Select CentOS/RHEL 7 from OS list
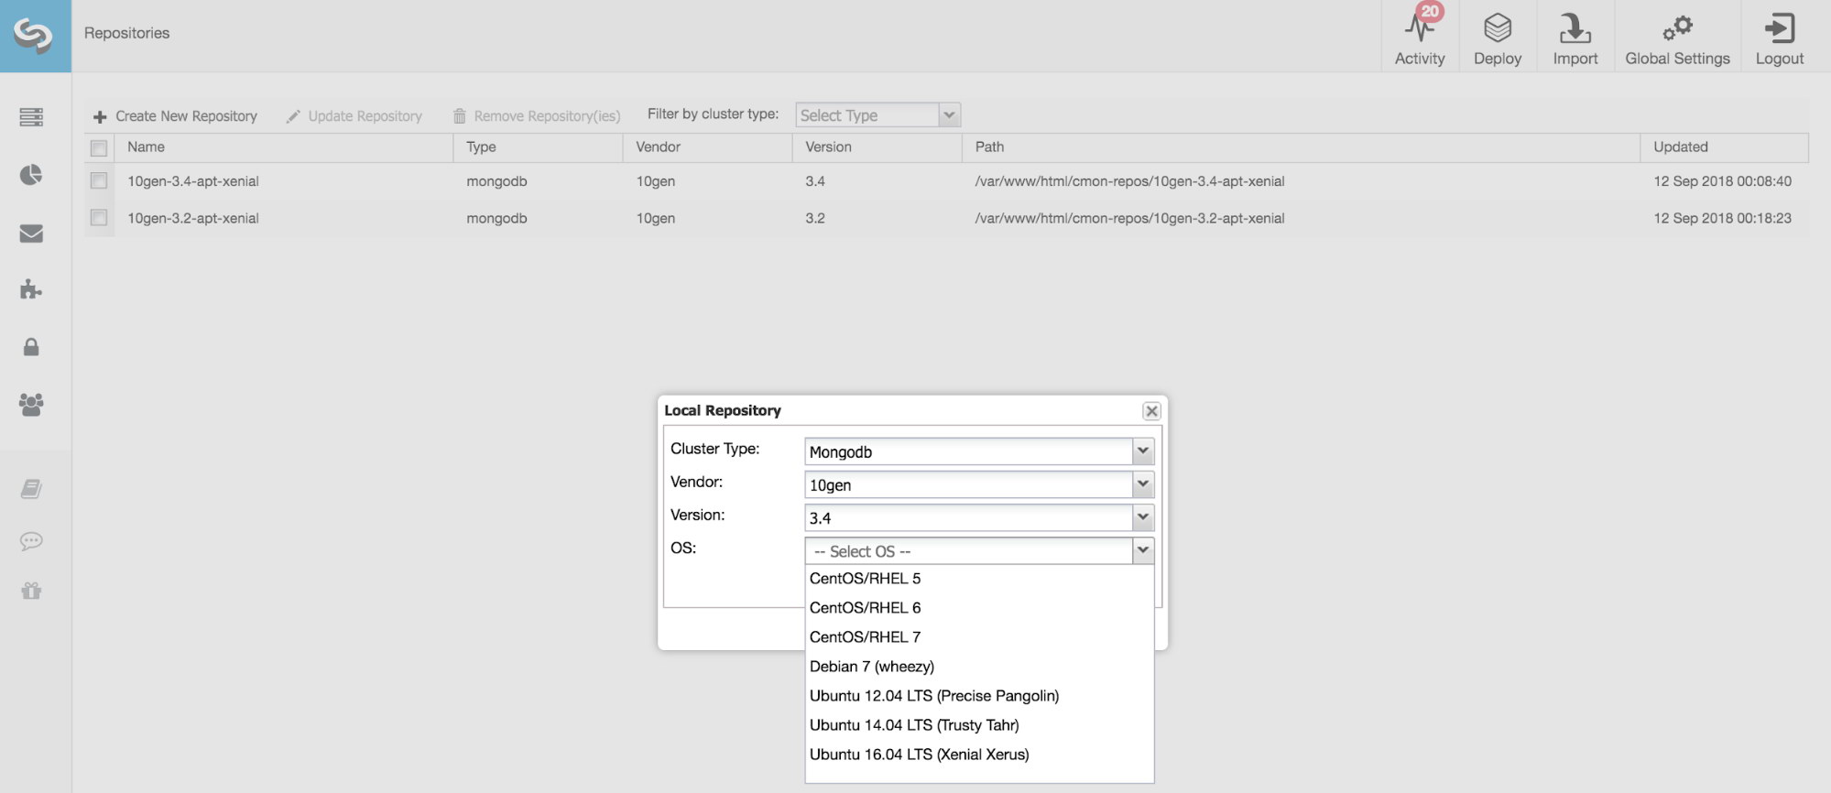The image size is (1831, 793). point(979,637)
